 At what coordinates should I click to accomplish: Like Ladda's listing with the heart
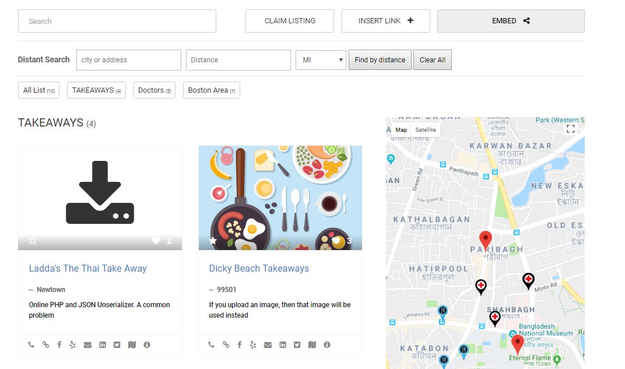(x=156, y=241)
